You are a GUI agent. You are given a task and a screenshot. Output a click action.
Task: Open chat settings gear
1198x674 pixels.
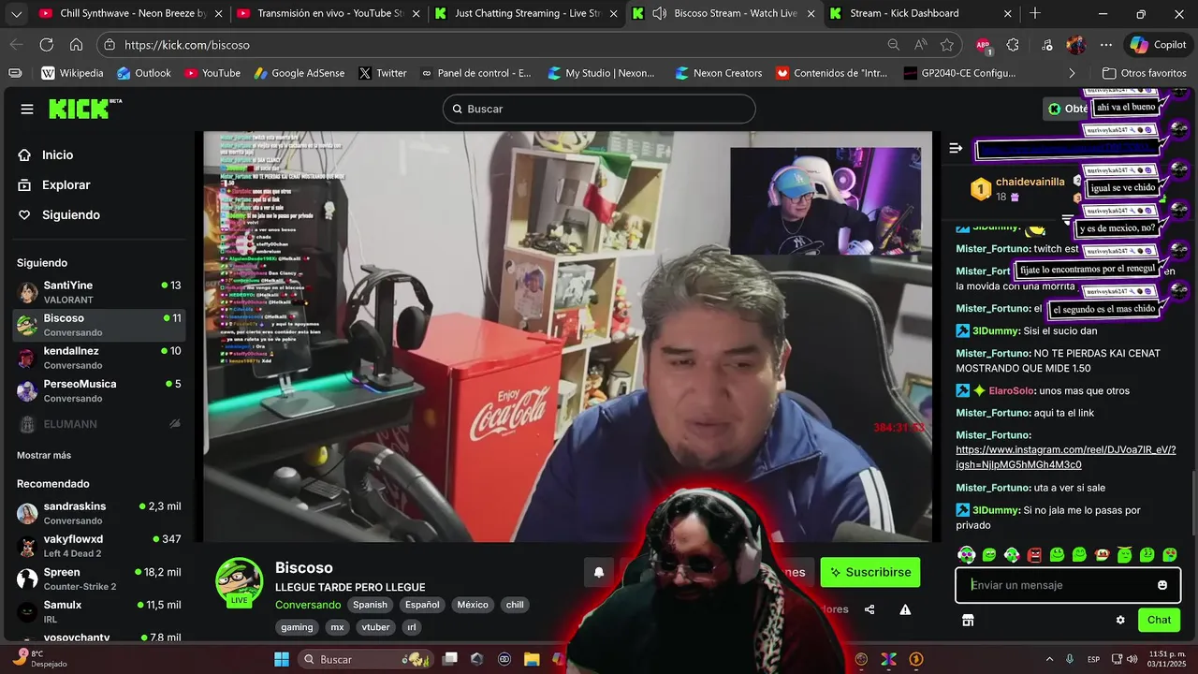[1120, 620]
